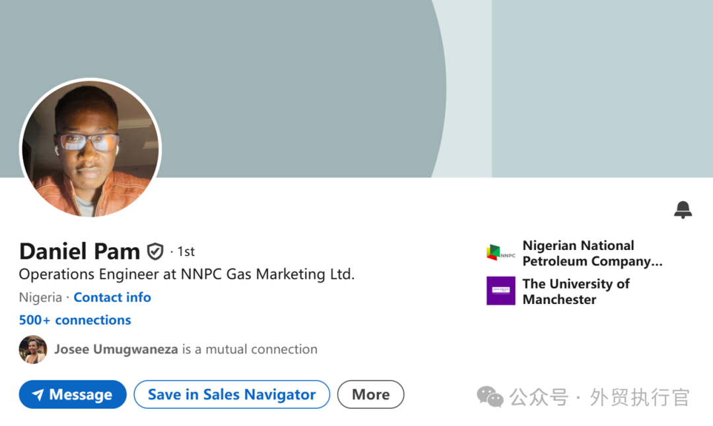View the 500+ connections link
This screenshot has width=713, height=426.
coord(75,320)
